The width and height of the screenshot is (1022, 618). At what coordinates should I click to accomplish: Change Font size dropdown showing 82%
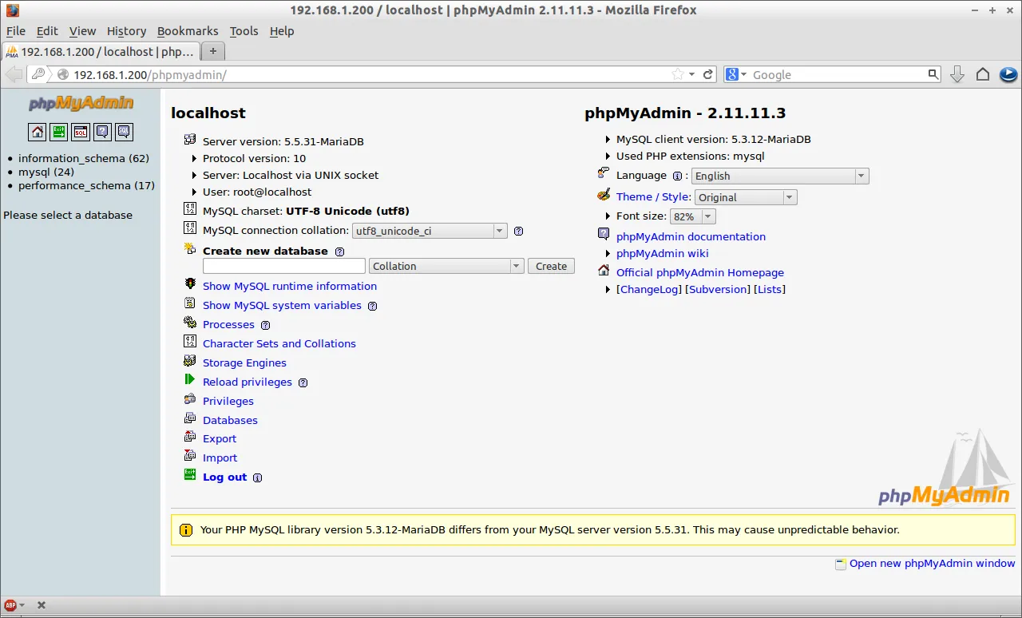(692, 216)
